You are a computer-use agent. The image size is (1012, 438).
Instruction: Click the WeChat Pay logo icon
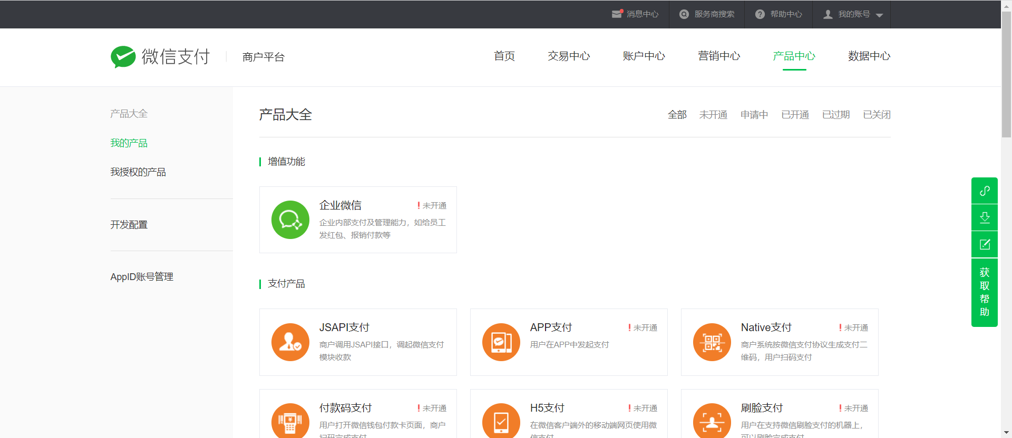(123, 56)
